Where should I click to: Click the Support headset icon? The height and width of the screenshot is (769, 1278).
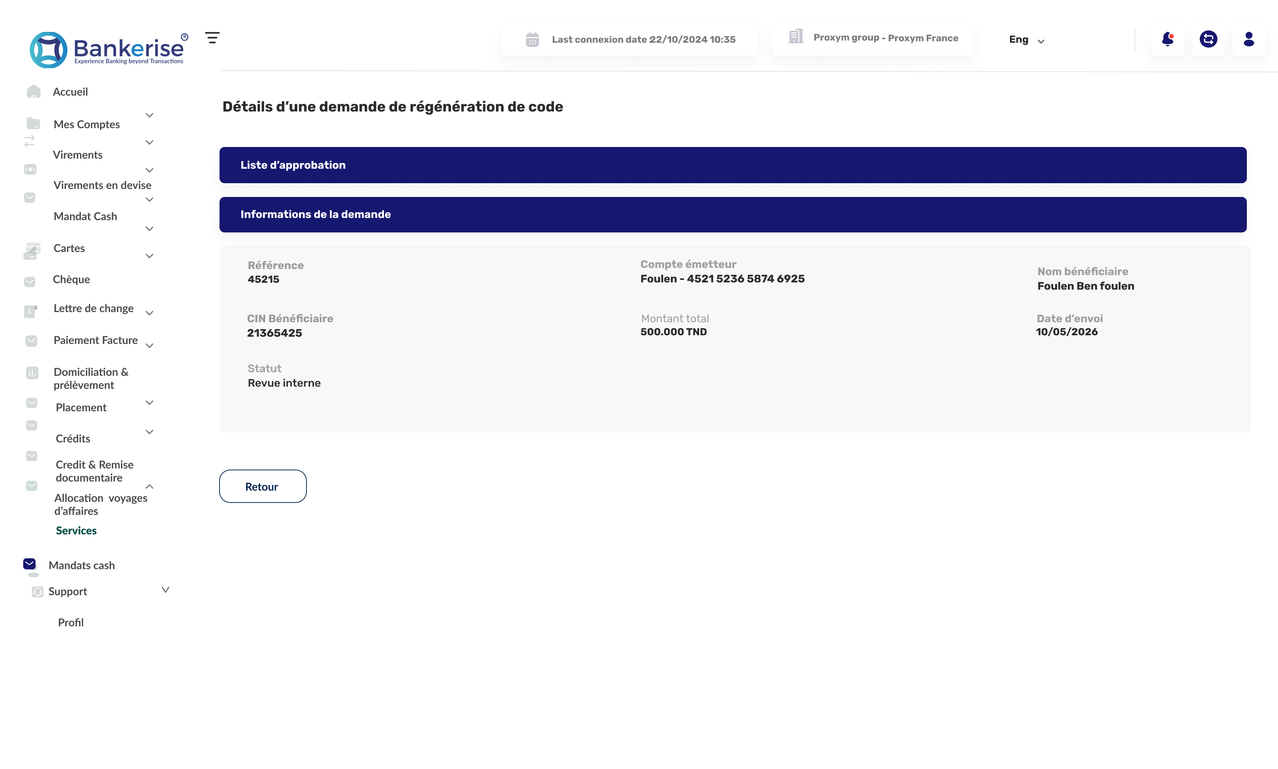(x=37, y=592)
